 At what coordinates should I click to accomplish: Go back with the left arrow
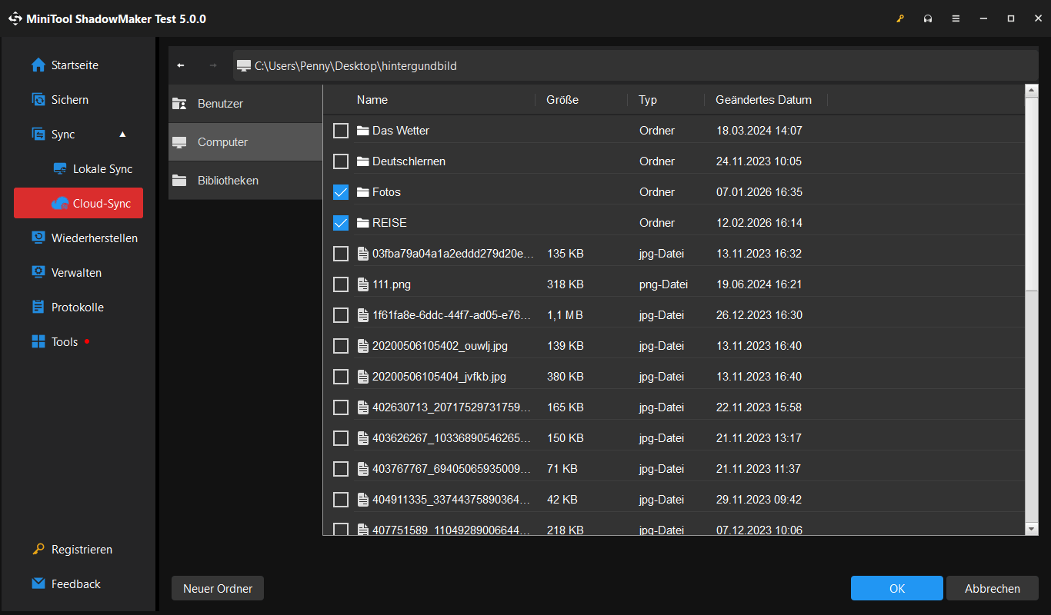(181, 65)
